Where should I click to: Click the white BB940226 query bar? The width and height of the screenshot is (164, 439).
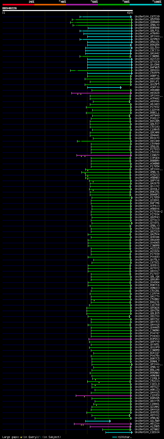click(67, 11)
